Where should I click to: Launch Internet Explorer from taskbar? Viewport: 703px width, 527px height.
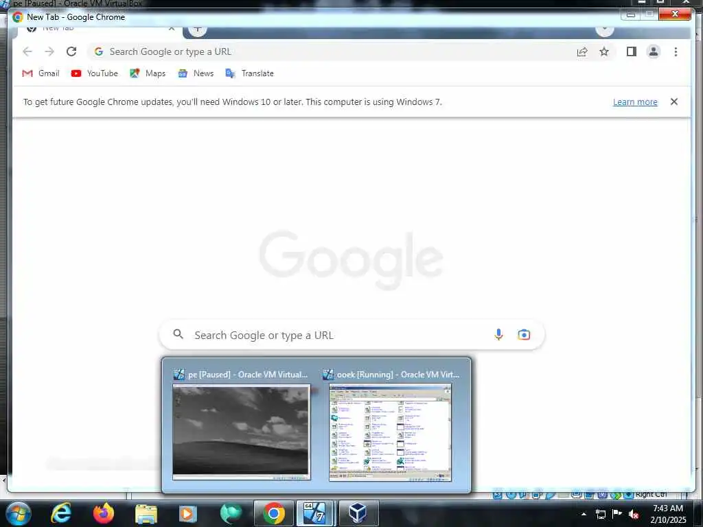(x=61, y=513)
